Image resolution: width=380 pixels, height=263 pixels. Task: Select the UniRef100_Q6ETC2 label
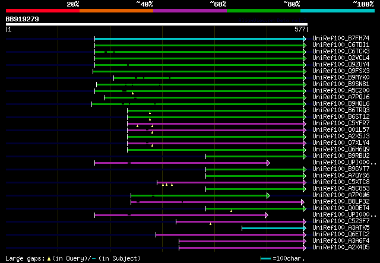[x=341, y=234]
